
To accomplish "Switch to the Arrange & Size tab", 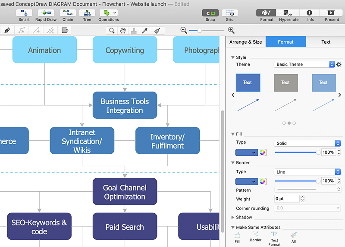I will pyautogui.click(x=245, y=42).
